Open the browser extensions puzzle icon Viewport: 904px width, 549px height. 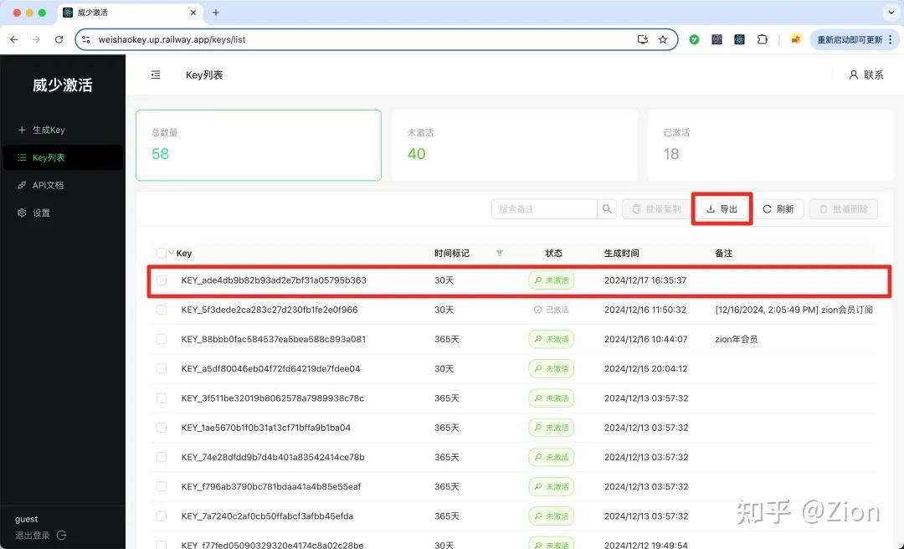point(763,39)
